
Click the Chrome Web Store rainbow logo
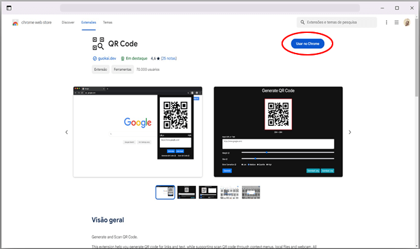coord(16,23)
